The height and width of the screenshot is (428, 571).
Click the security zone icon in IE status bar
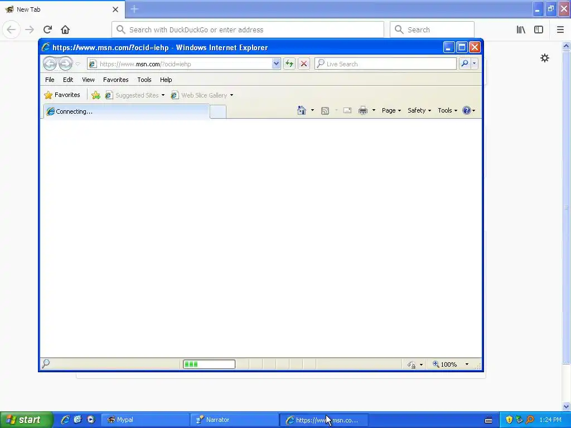click(412, 364)
